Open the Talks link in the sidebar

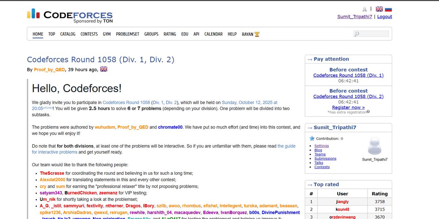click(x=319, y=163)
